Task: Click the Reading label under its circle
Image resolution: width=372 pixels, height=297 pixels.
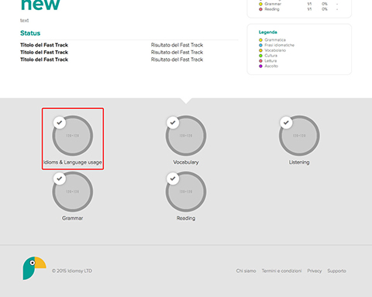Action: click(186, 218)
